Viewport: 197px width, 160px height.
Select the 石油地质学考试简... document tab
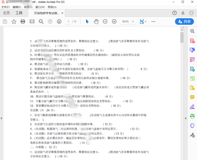pyautogui.click(x=46, y=13)
